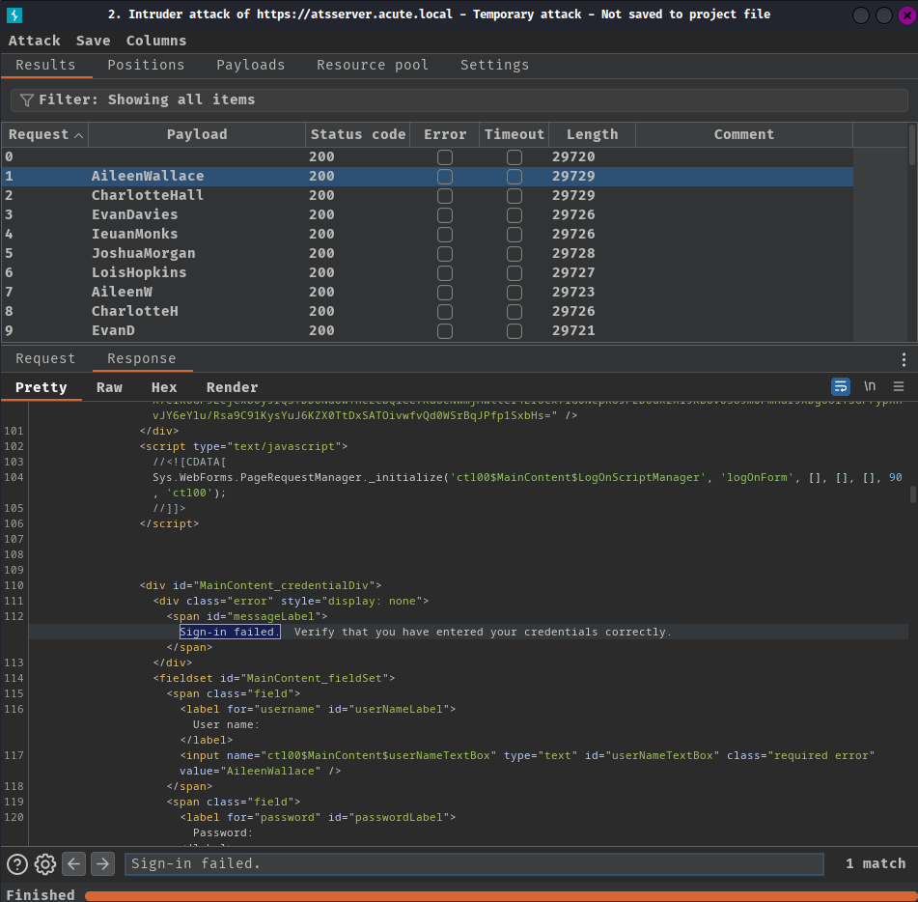The image size is (918, 902).
Task: Select the Pretty view tab
Action: pyautogui.click(x=41, y=387)
